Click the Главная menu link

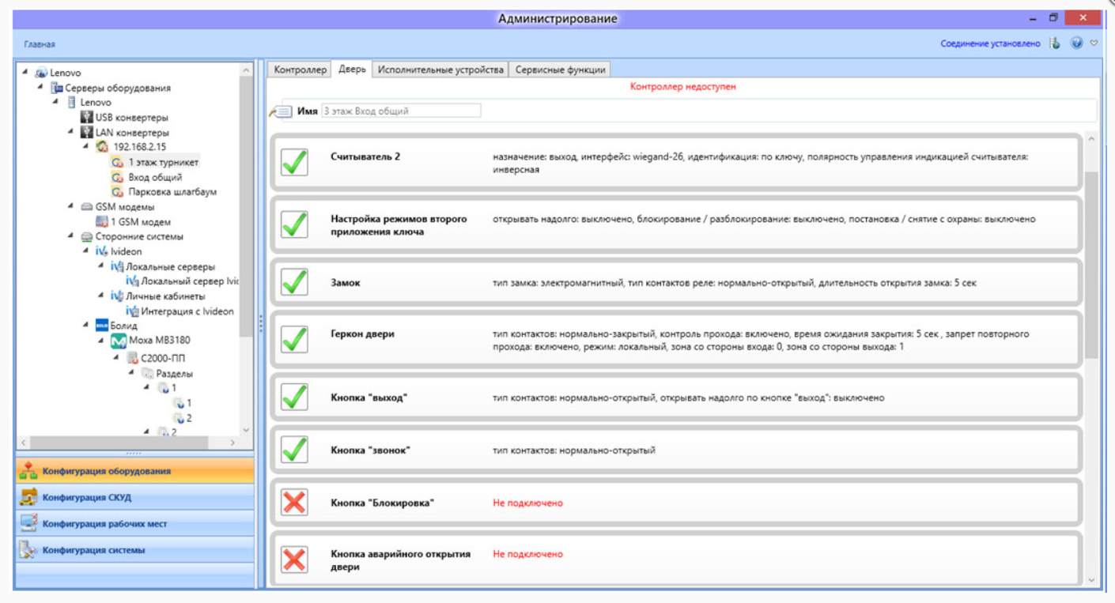click(x=40, y=44)
